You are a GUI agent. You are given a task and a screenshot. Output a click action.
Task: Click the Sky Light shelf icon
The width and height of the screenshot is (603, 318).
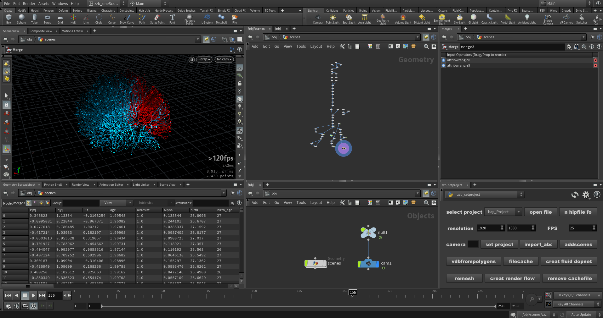coord(459,19)
